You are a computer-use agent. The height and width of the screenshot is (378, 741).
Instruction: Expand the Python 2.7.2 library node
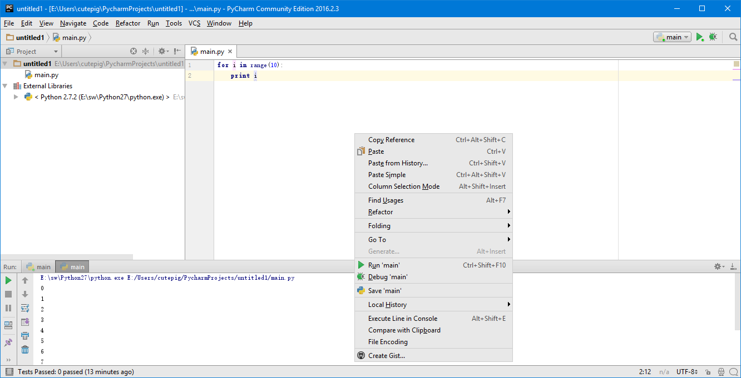pyautogui.click(x=16, y=97)
